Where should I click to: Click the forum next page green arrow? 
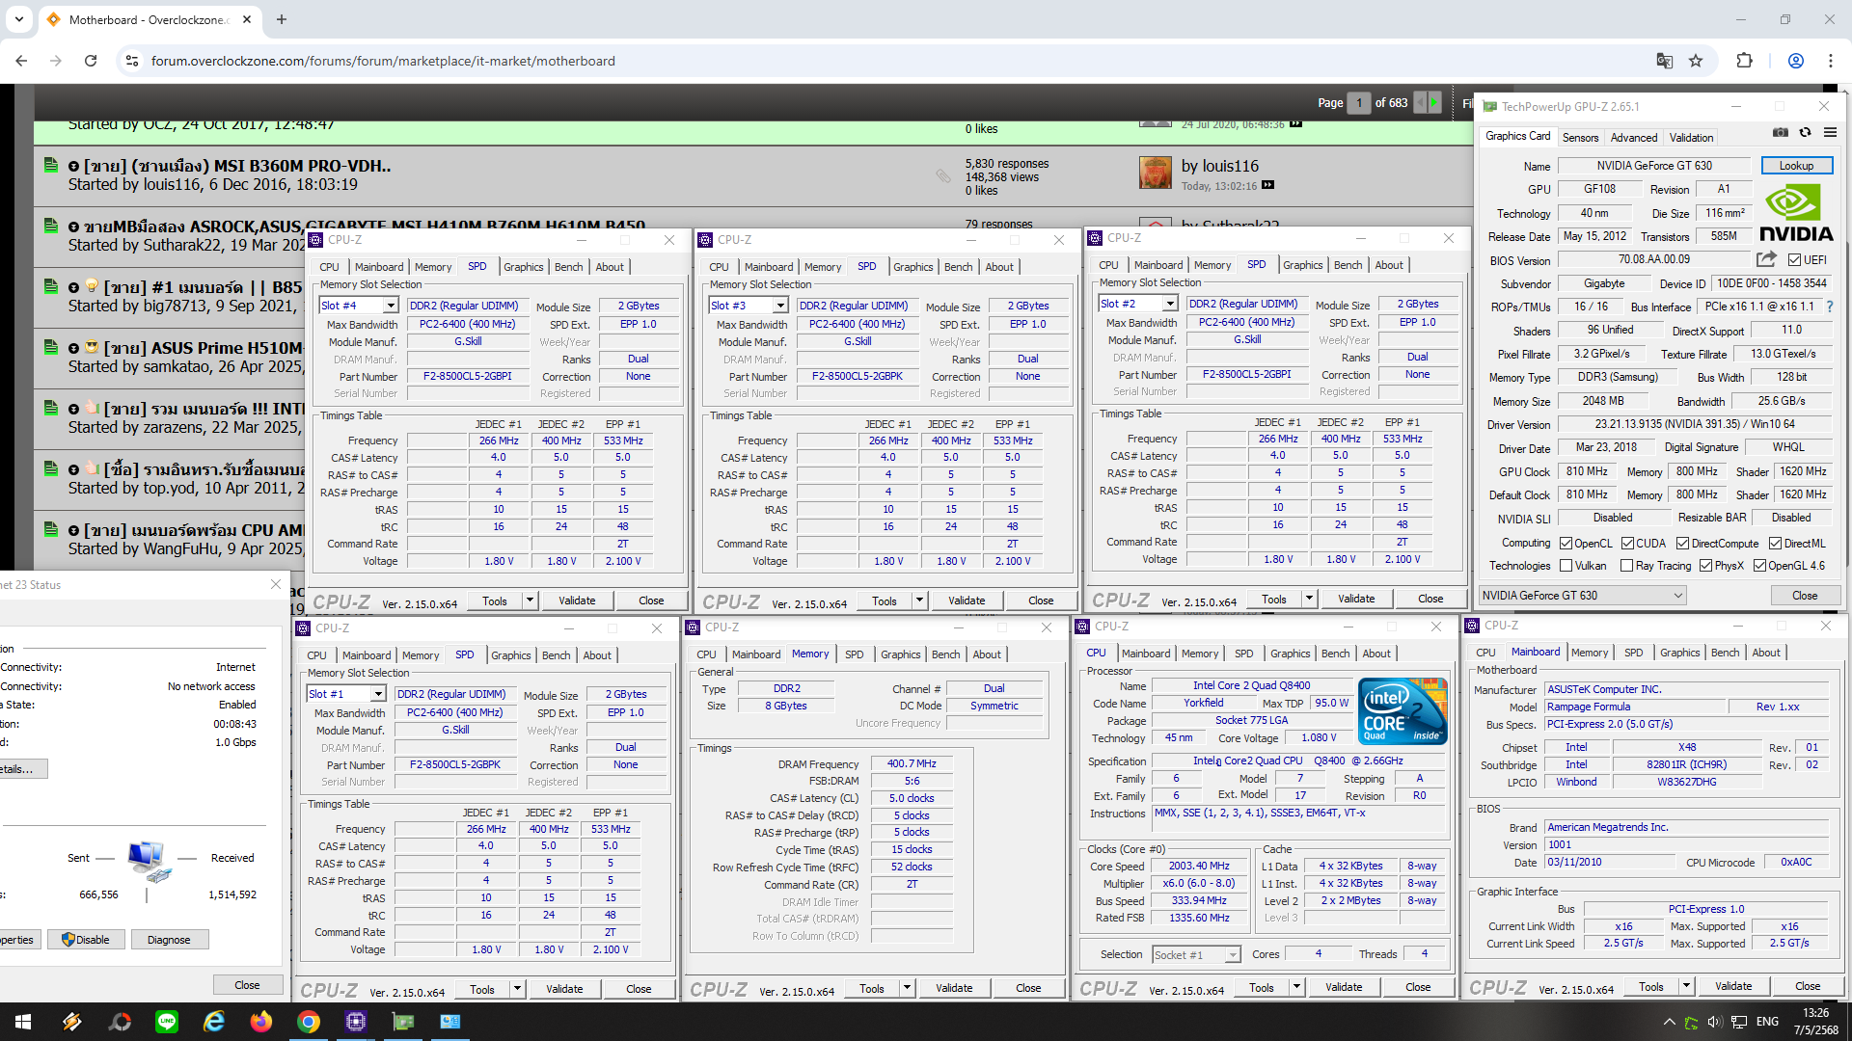coord(1433,102)
